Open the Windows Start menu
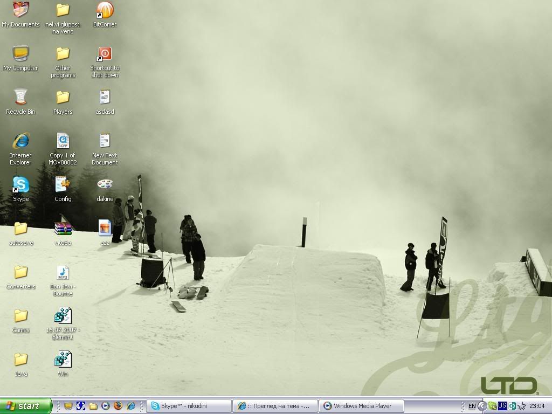The image size is (552, 414). pyautogui.click(x=26, y=406)
